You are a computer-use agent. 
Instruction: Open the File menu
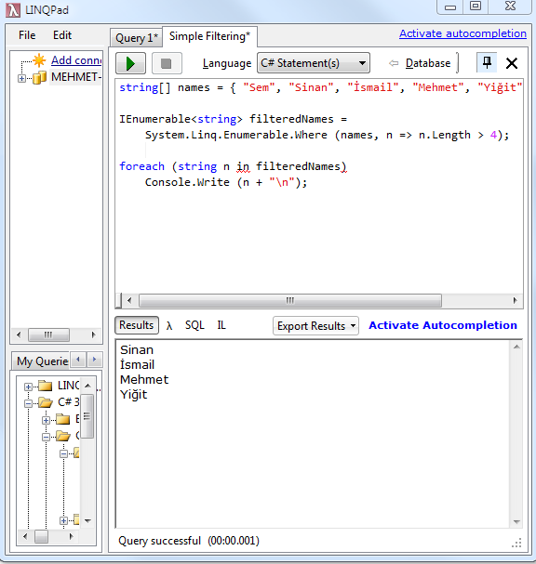(27, 35)
